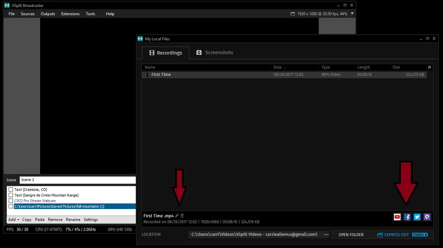
Task: Click the XSplit Broadcaster logo in title bar
Action: 7,6
